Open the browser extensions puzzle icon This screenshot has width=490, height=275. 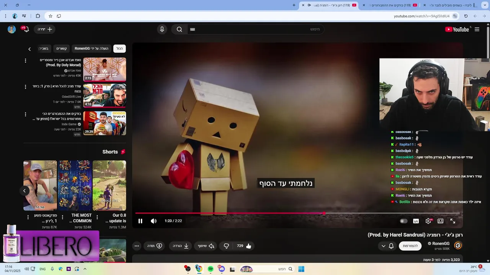pyautogui.click(x=38, y=16)
